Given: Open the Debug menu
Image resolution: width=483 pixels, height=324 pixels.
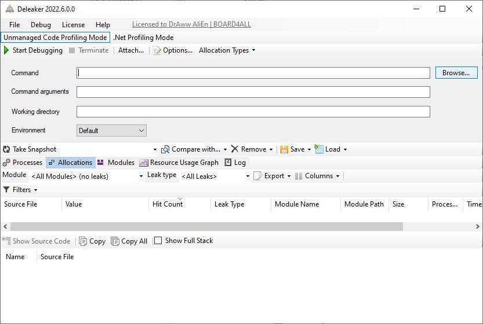Looking at the screenshot, I should (x=41, y=25).
